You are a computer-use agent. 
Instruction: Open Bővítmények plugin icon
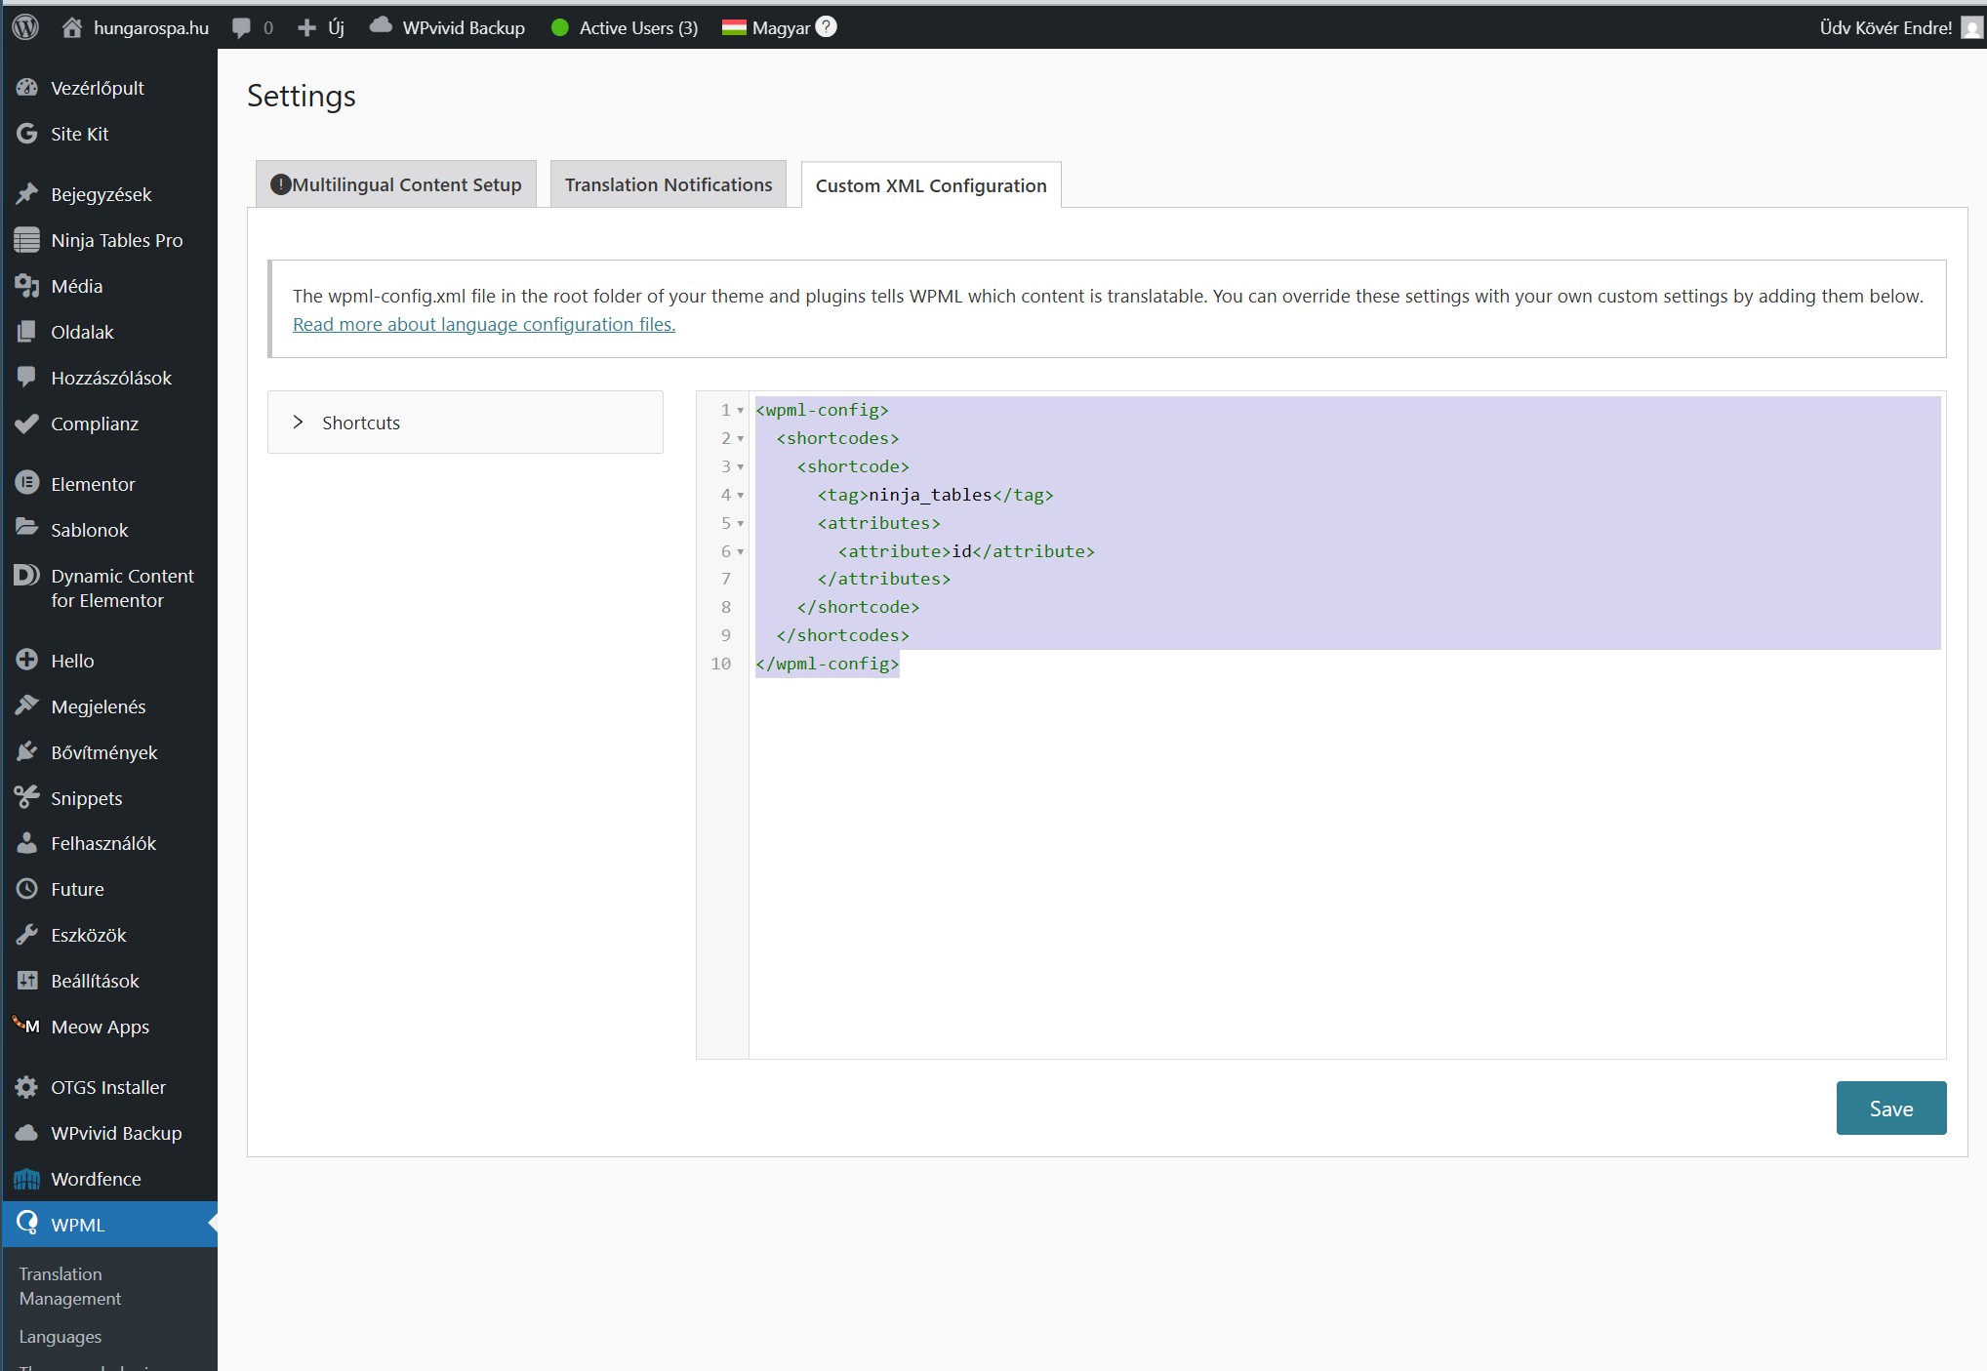click(x=27, y=752)
